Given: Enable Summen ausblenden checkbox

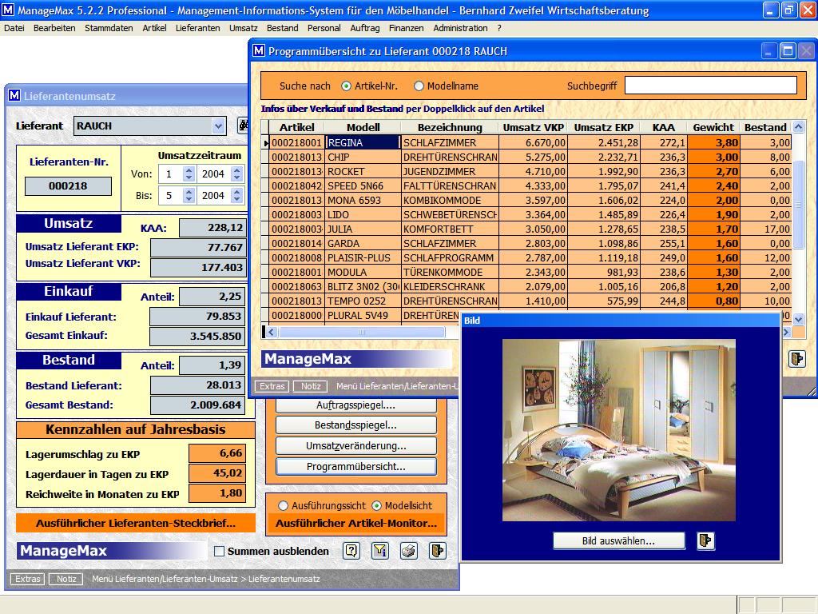Looking at the screenshot, I should click(220, 551).
